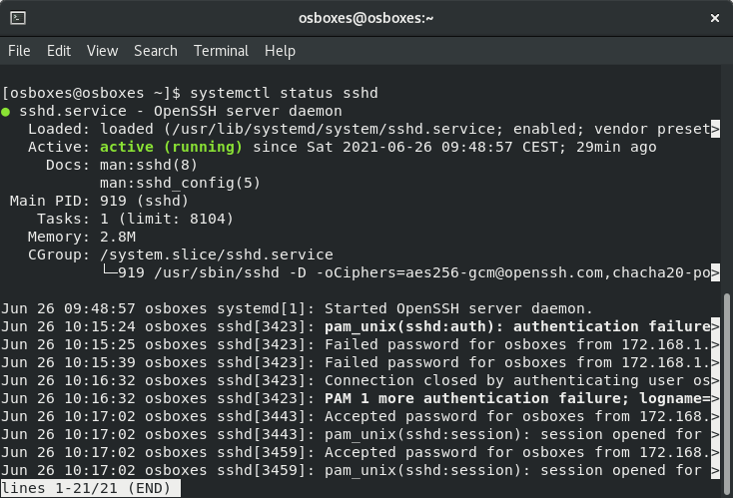Click the man:sshd_config(5) docs reference
Viewport: 733px width, 498px height.
coord(181,183)
